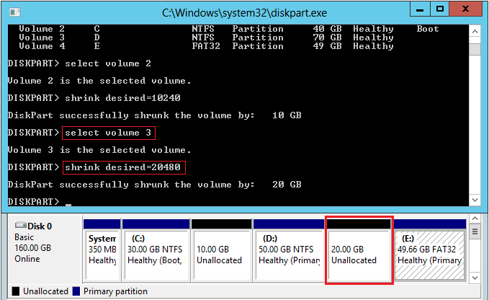Minimize the diskpart console window
Viewport: 489px width, 300px height.
pos(421,10)
